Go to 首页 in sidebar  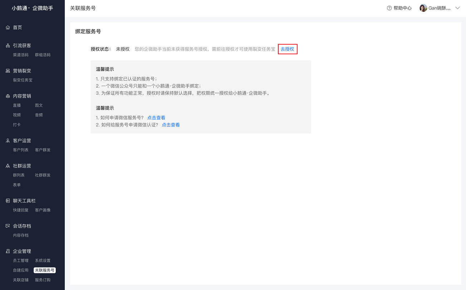[18, 27]
